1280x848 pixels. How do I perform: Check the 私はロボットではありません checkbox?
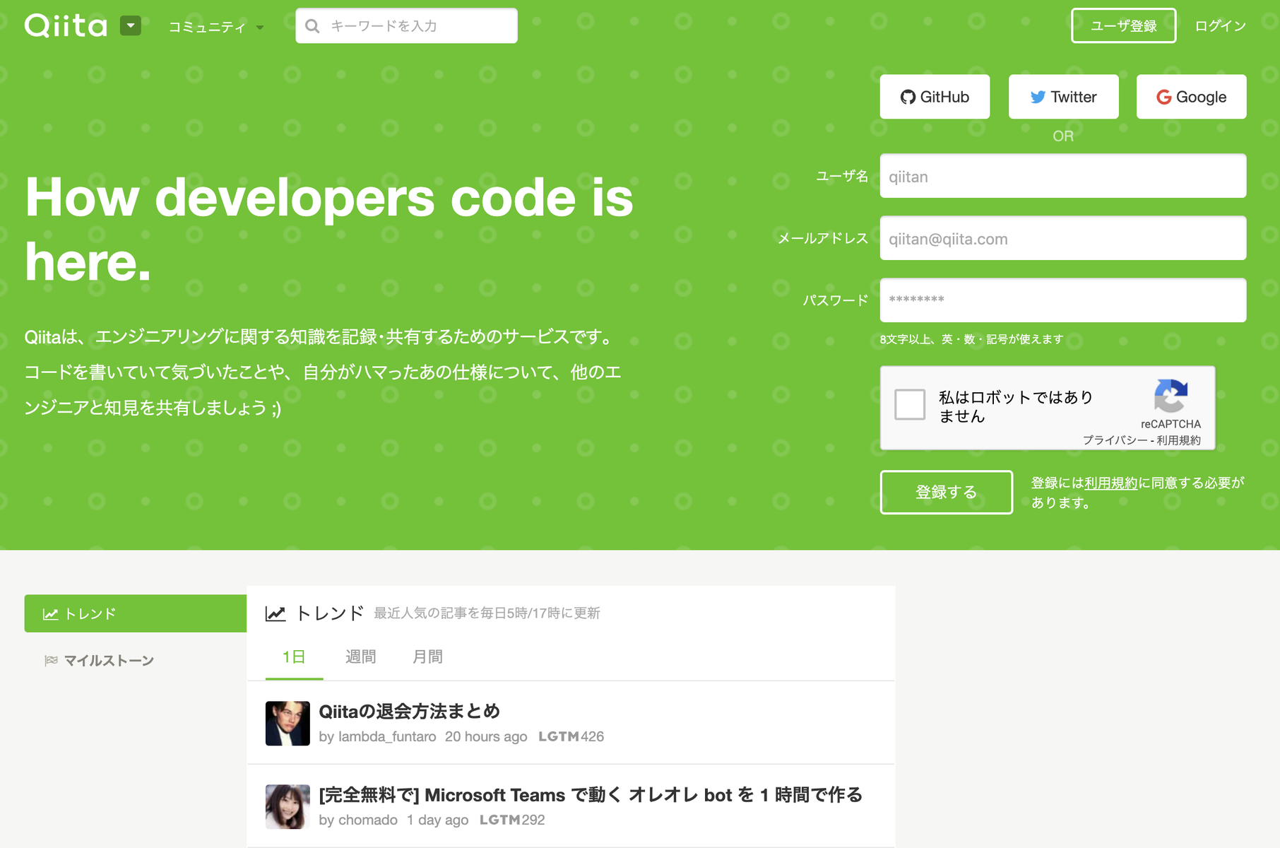(910, 405)
